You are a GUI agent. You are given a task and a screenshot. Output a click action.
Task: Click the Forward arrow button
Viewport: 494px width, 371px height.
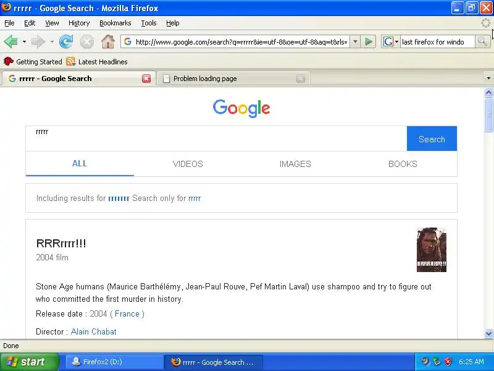[x=38, y=41]
